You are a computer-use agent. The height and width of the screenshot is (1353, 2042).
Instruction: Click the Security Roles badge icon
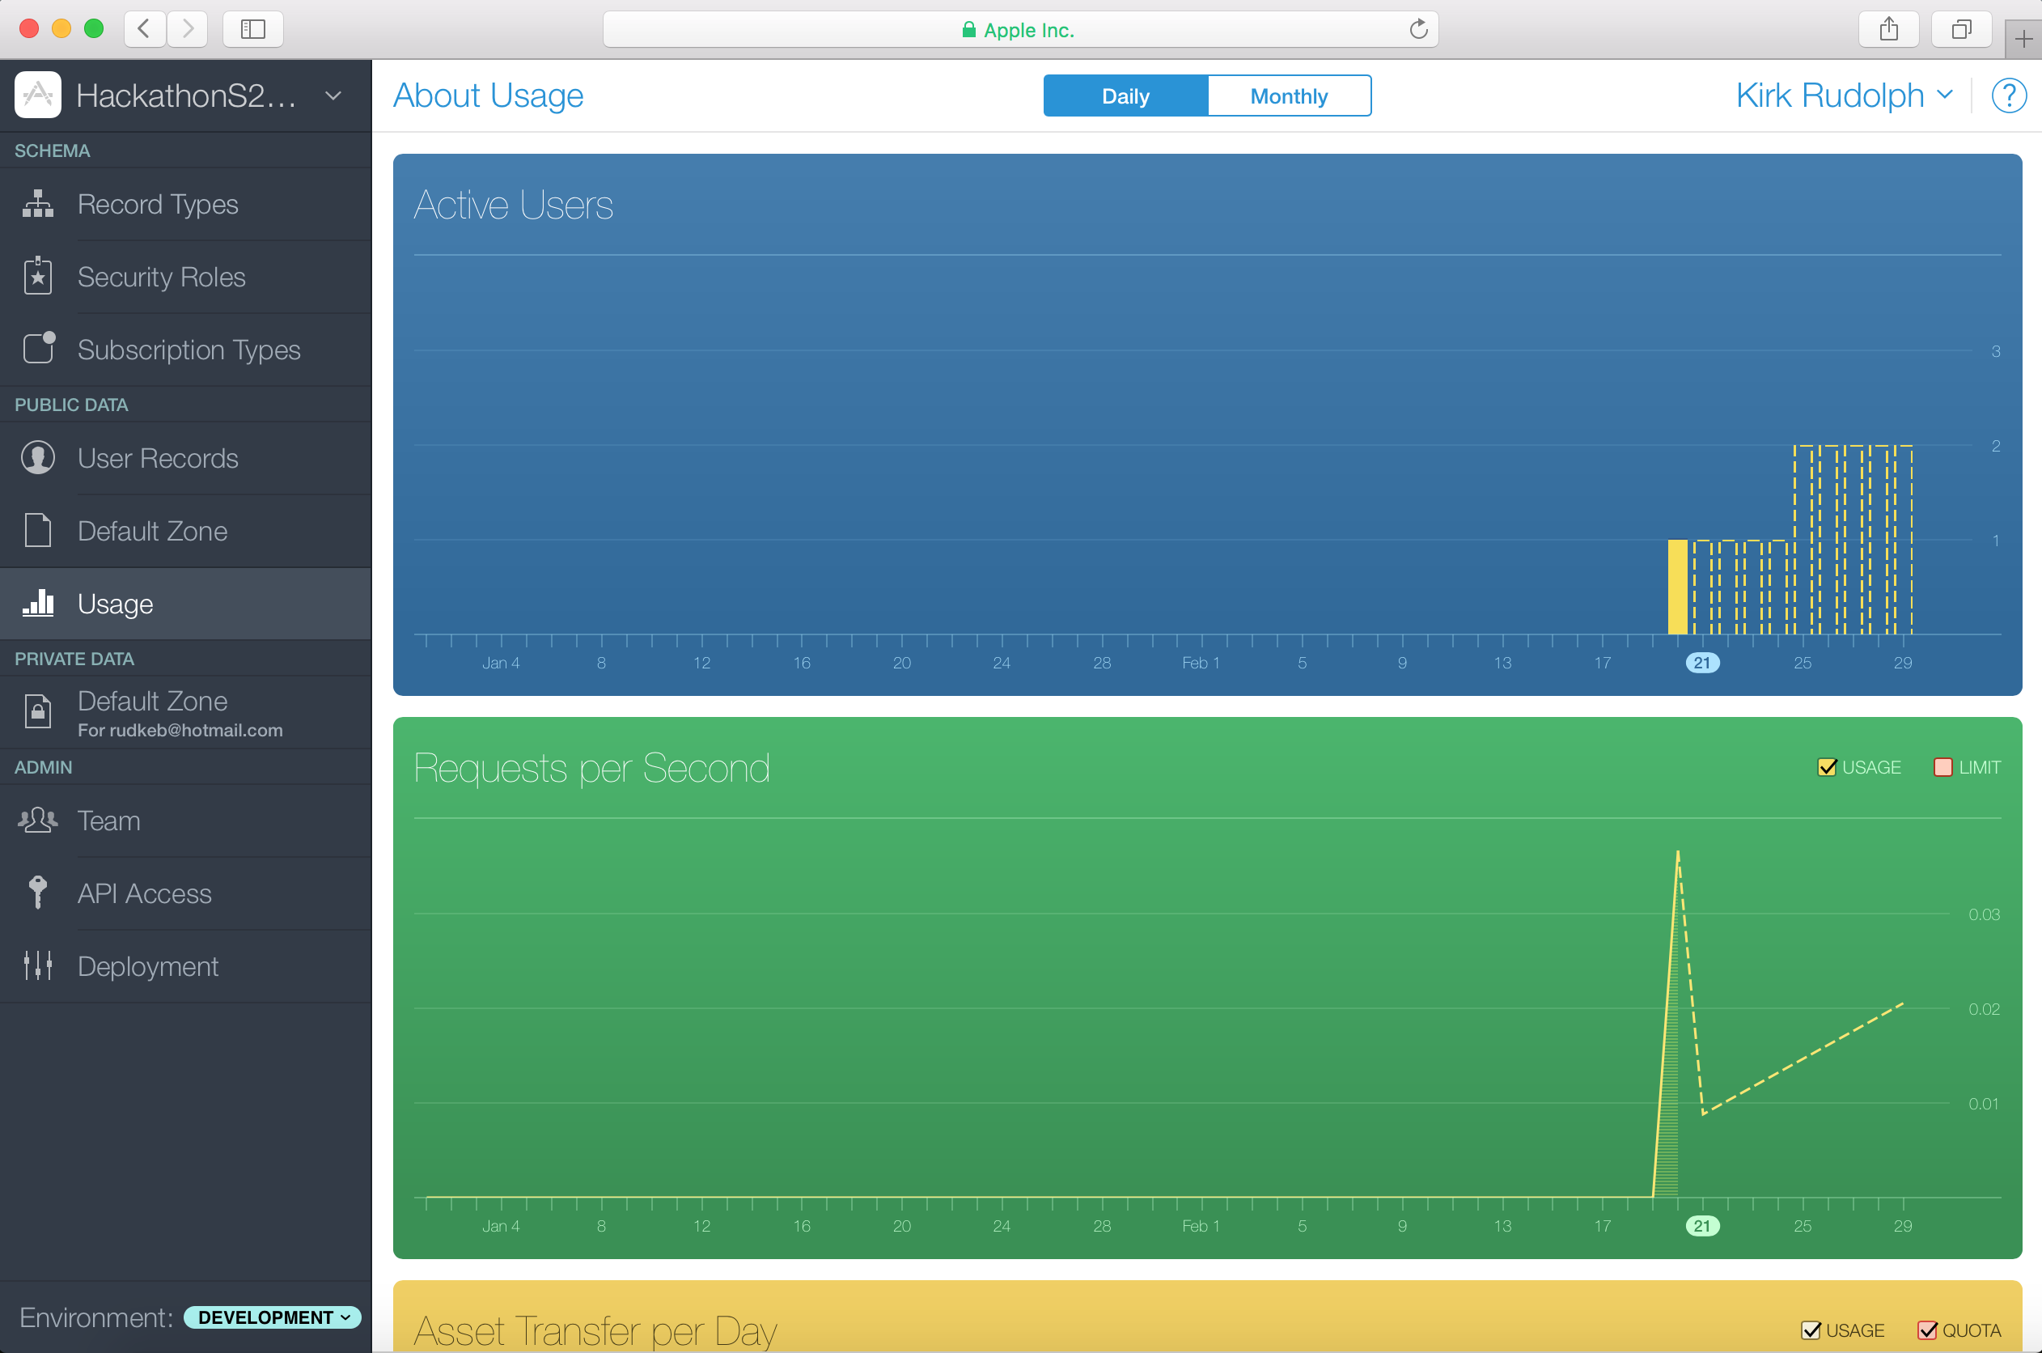[x=38, y=276]
